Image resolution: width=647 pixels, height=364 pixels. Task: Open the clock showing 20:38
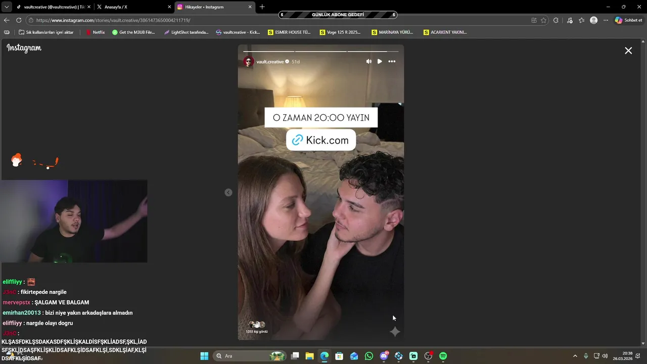tap(623, 356)
